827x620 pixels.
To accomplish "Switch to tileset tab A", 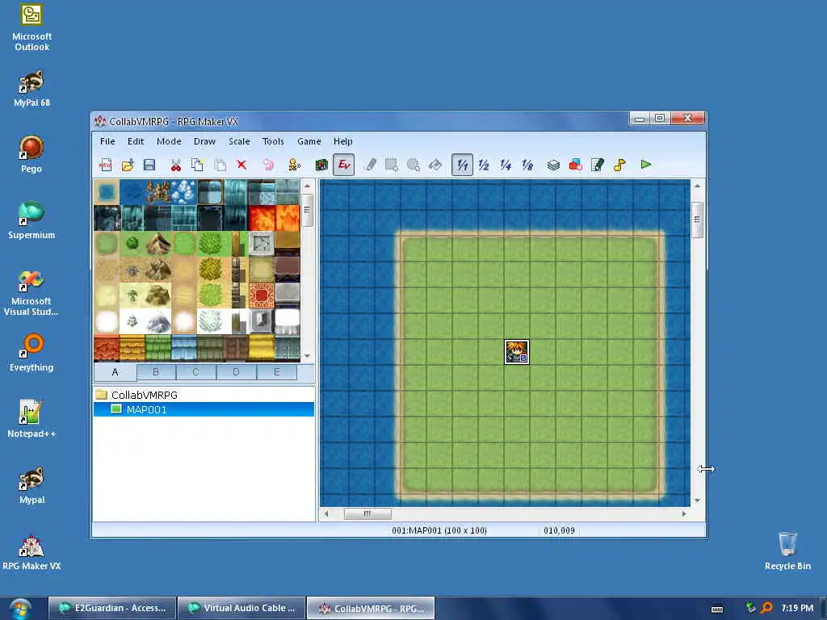I will [115, 372].
